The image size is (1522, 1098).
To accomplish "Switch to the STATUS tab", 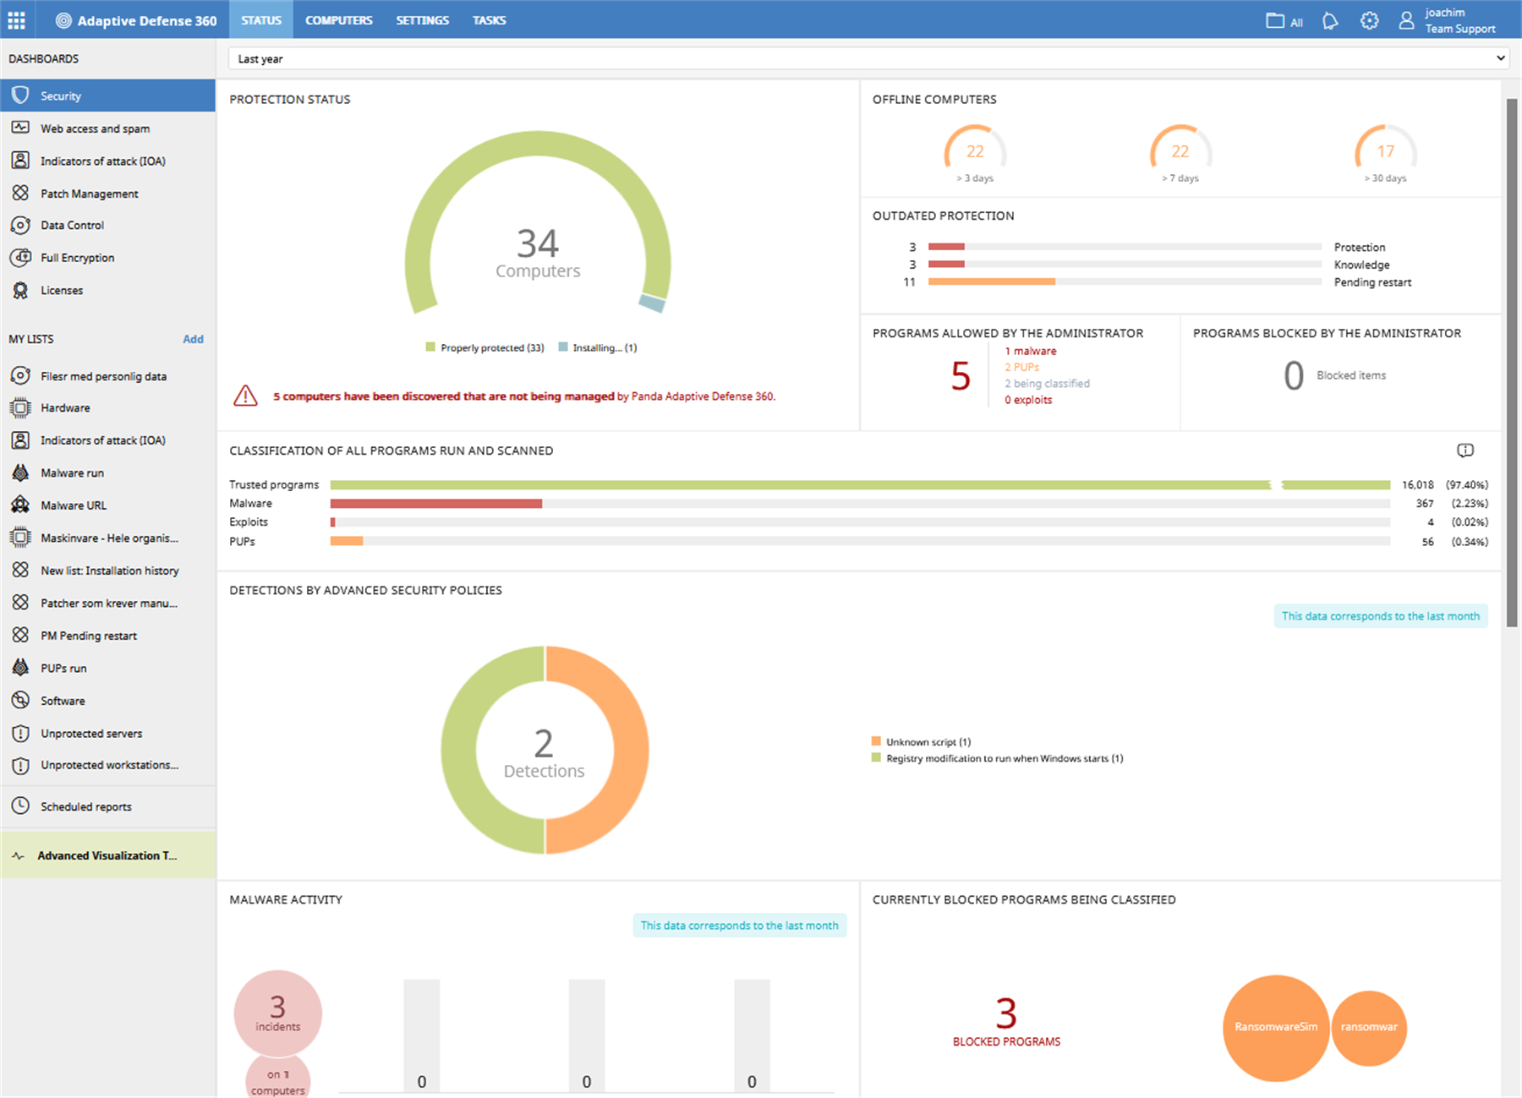I will (261, 20).
